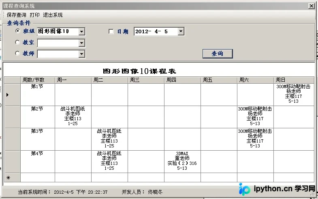
Task: Select the 周日 第1节 300M移动靶射击 cell
Action: [x=294, y=95]
